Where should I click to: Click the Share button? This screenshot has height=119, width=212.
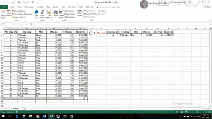tap(208, 7)
